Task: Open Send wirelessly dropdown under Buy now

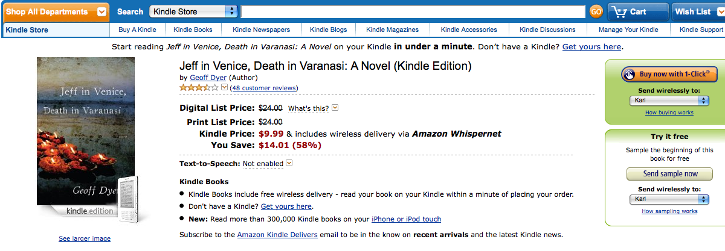Action: (x=669, y=101)
